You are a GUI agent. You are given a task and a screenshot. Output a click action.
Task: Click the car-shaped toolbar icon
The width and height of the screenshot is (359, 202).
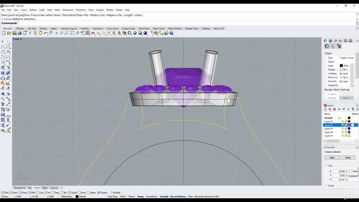(x=93, y=33)
